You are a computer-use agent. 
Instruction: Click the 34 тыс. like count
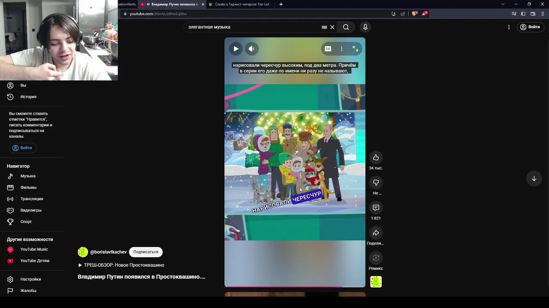tap(376, 168)
